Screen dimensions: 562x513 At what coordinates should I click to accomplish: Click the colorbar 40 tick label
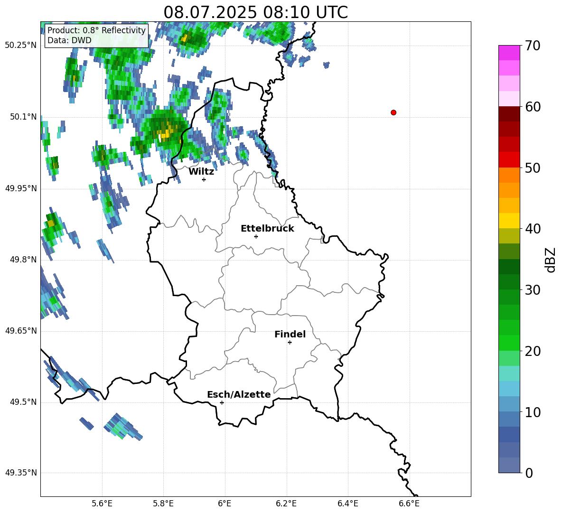tap(533, 229)
